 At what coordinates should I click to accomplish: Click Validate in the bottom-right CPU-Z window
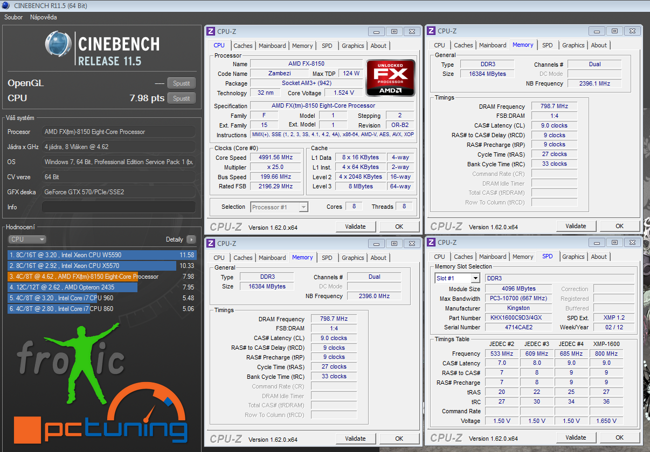point(576,437)
